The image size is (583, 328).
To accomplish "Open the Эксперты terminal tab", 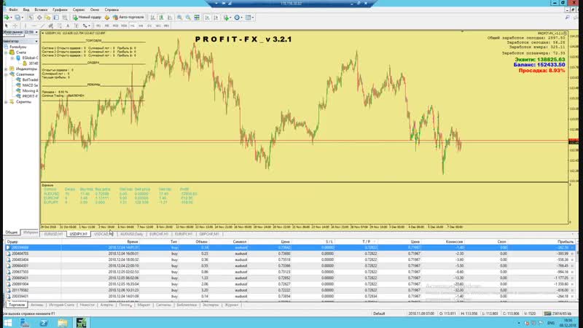I will click(x=211, y=305).
